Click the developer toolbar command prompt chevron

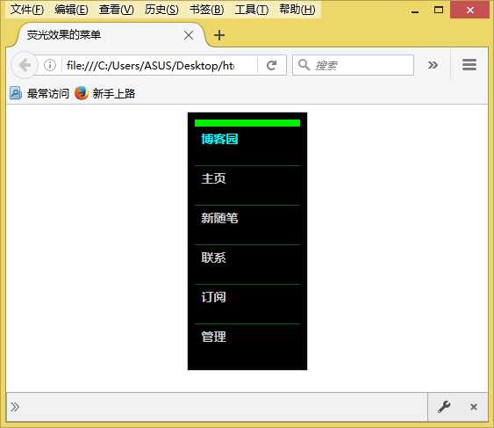(x=15, y=407)
